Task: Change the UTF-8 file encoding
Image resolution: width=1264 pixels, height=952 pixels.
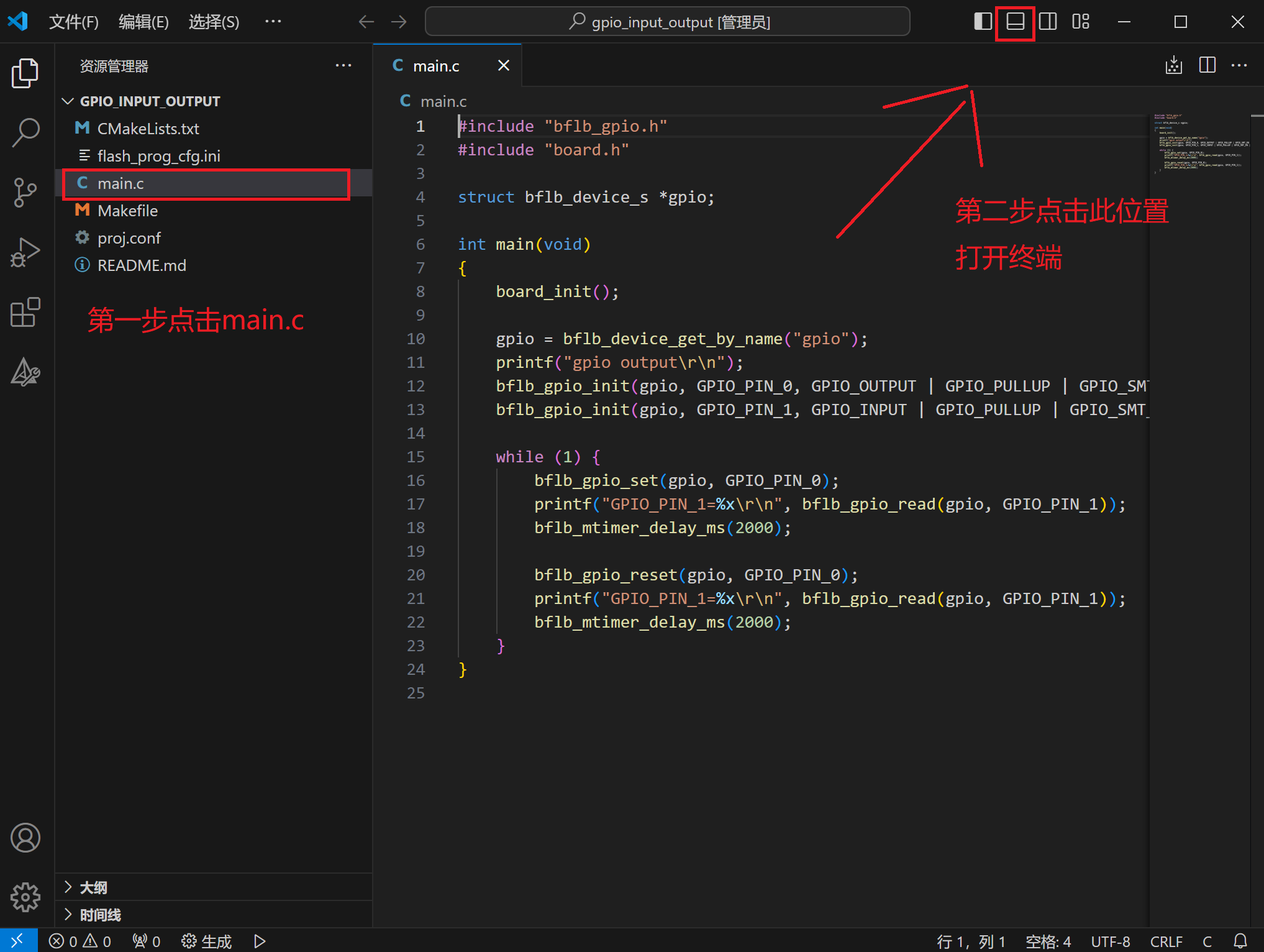Action: point(1111,941)
